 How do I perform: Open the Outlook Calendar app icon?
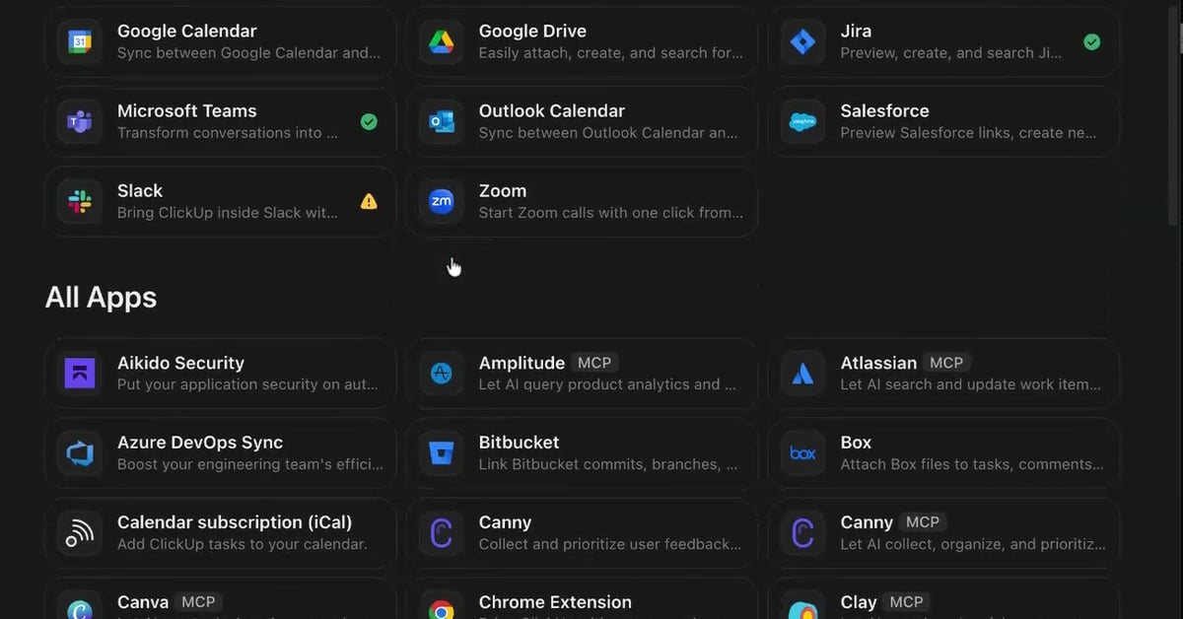(441, 122)
